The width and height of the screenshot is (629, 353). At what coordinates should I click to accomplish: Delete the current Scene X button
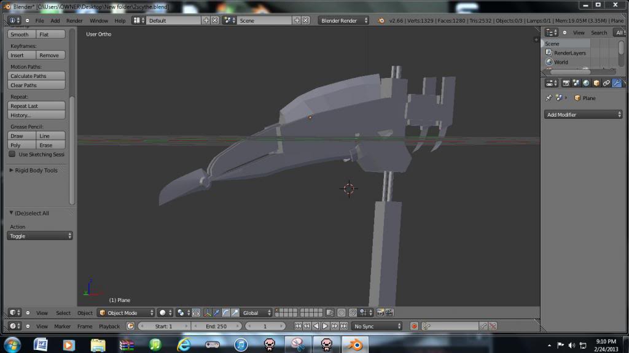click(306, 20)
